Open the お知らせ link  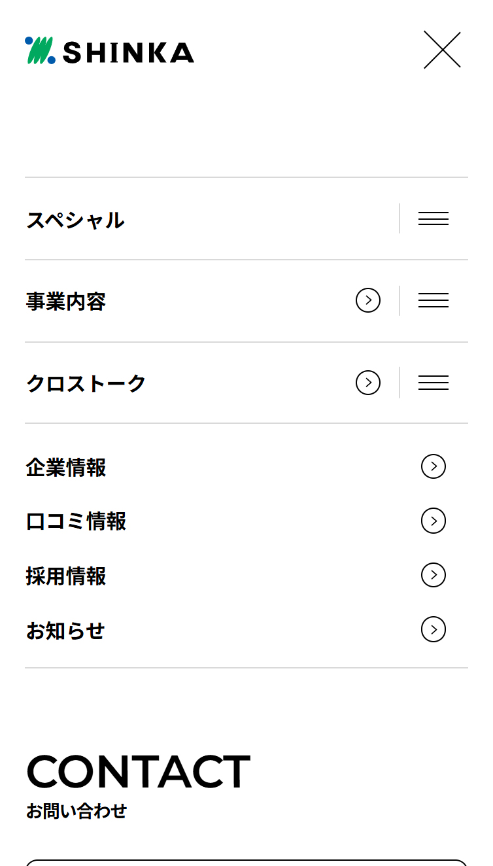(65, 631)
